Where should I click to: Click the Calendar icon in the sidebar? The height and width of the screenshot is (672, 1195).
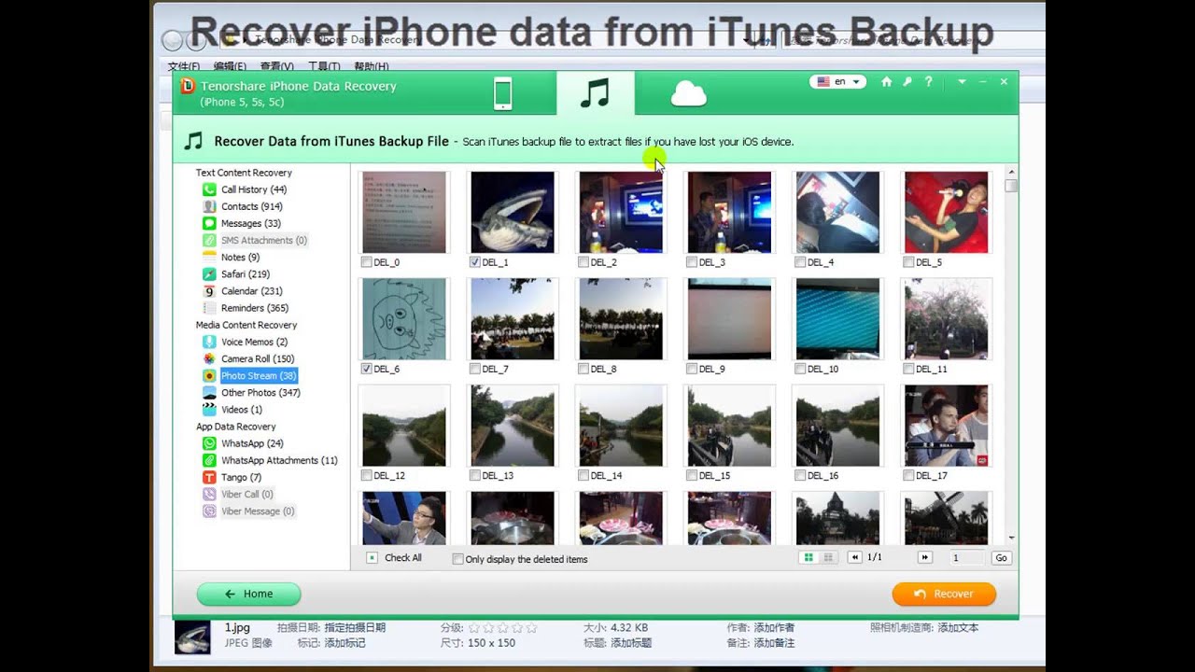coord(209,291)
